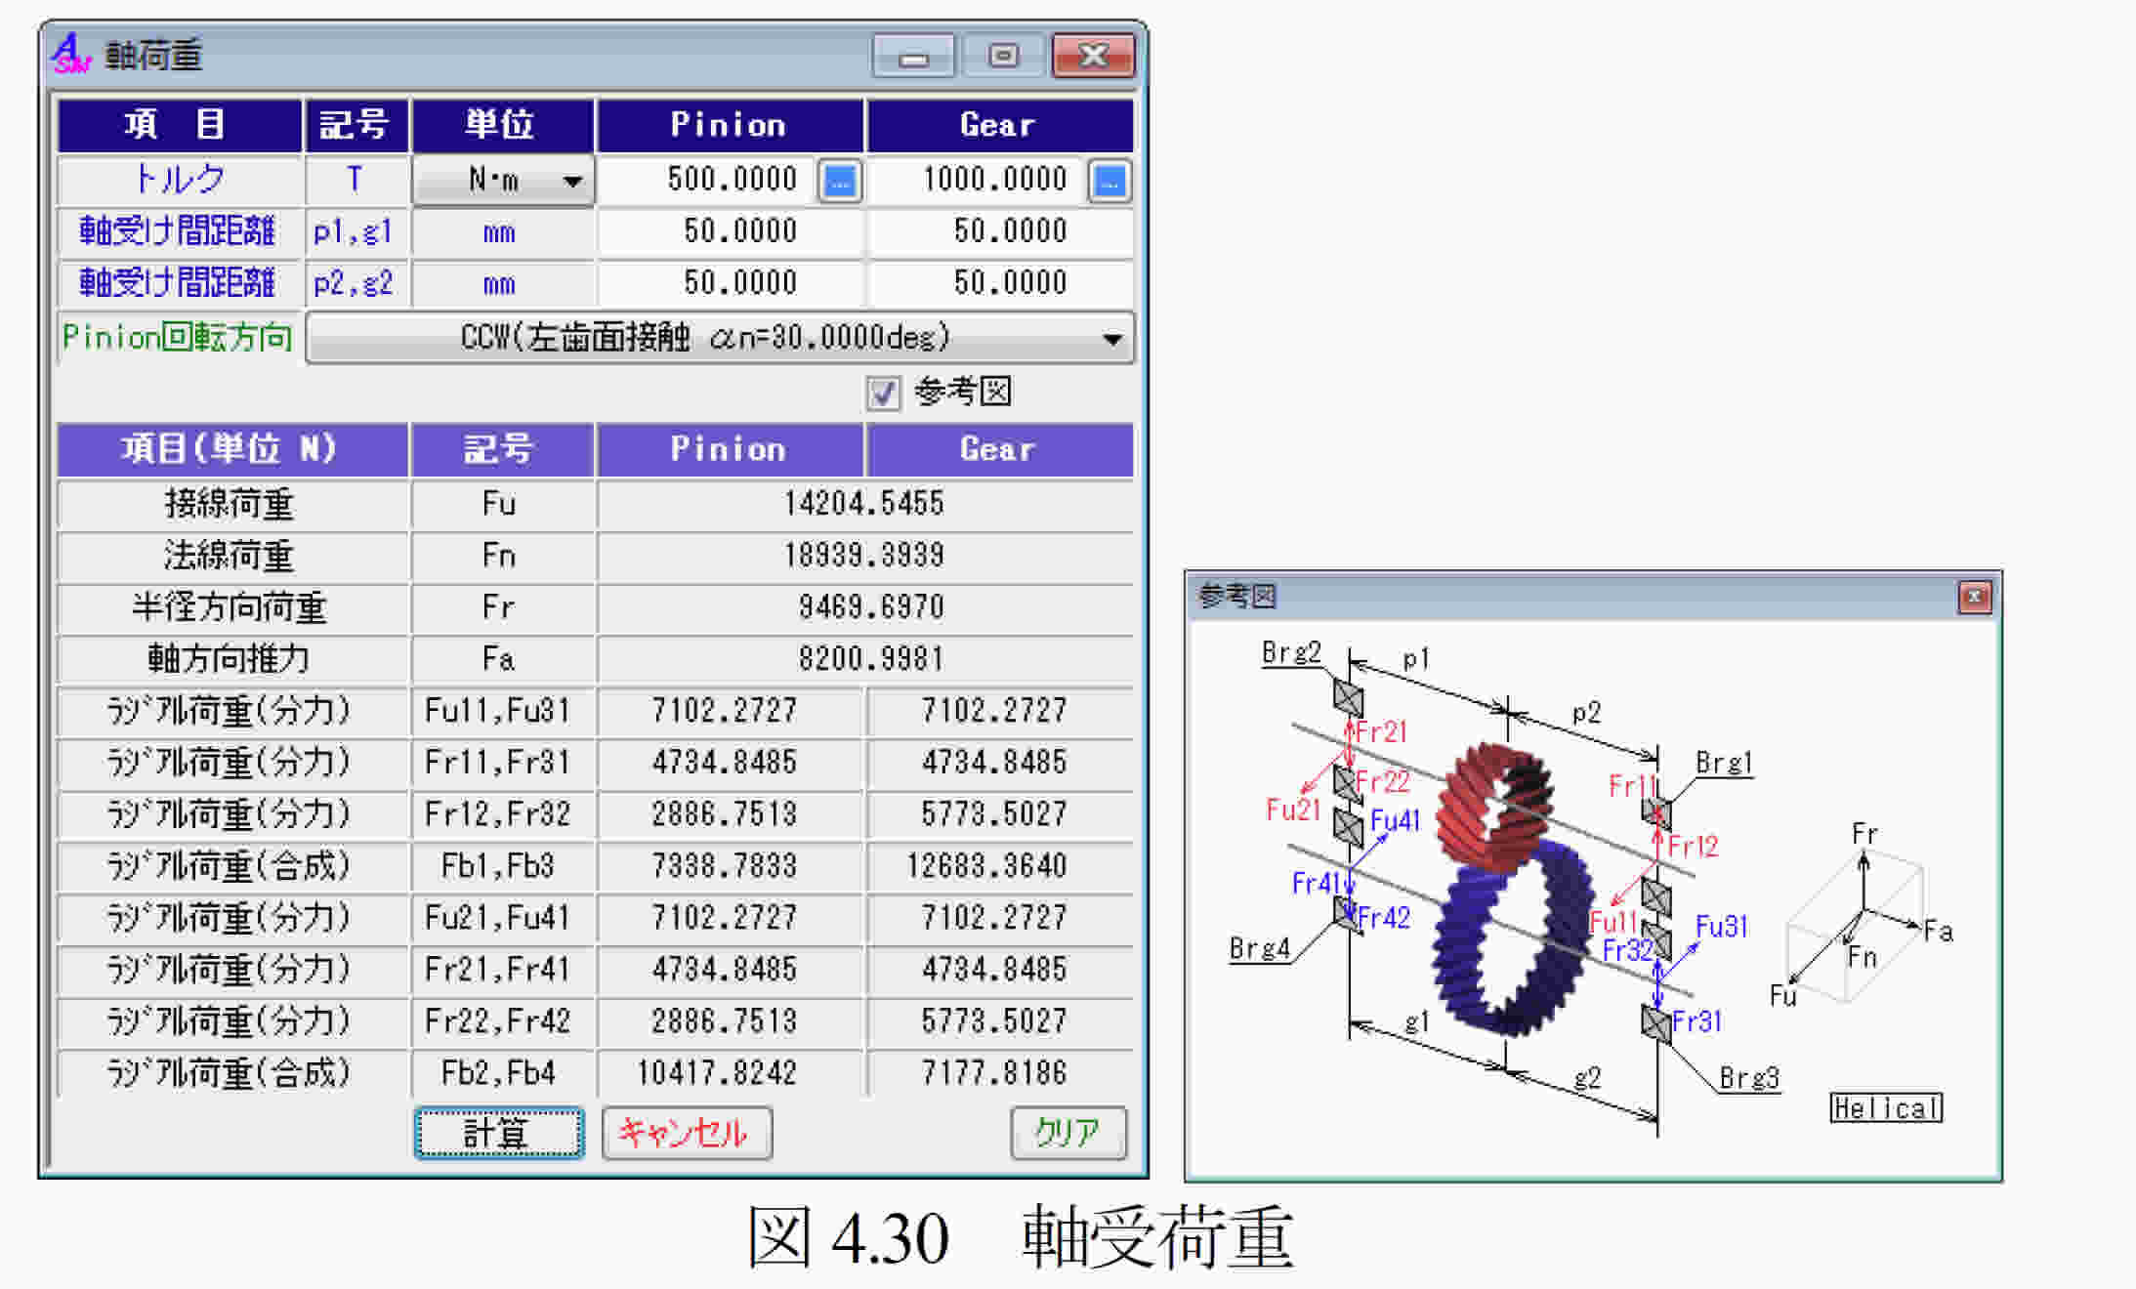Screen dimensions: 2136x1289
Task: Edit Pinion p2 bearing distance field
Action: [x=731, y=283]
